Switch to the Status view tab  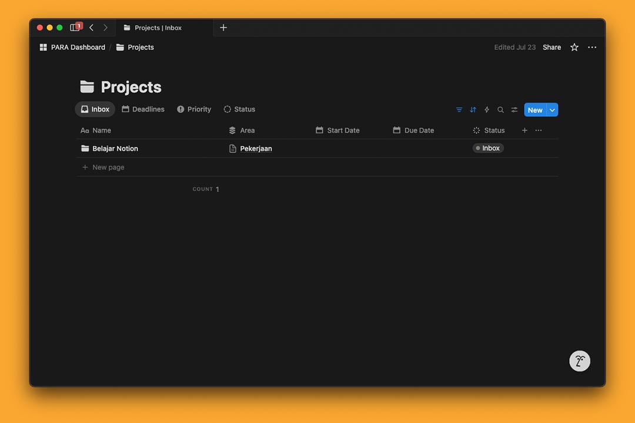tap(239, 109)
